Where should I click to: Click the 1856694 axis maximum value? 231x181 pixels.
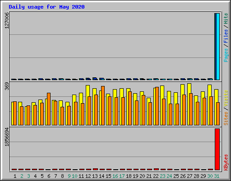tap(7, 137)
